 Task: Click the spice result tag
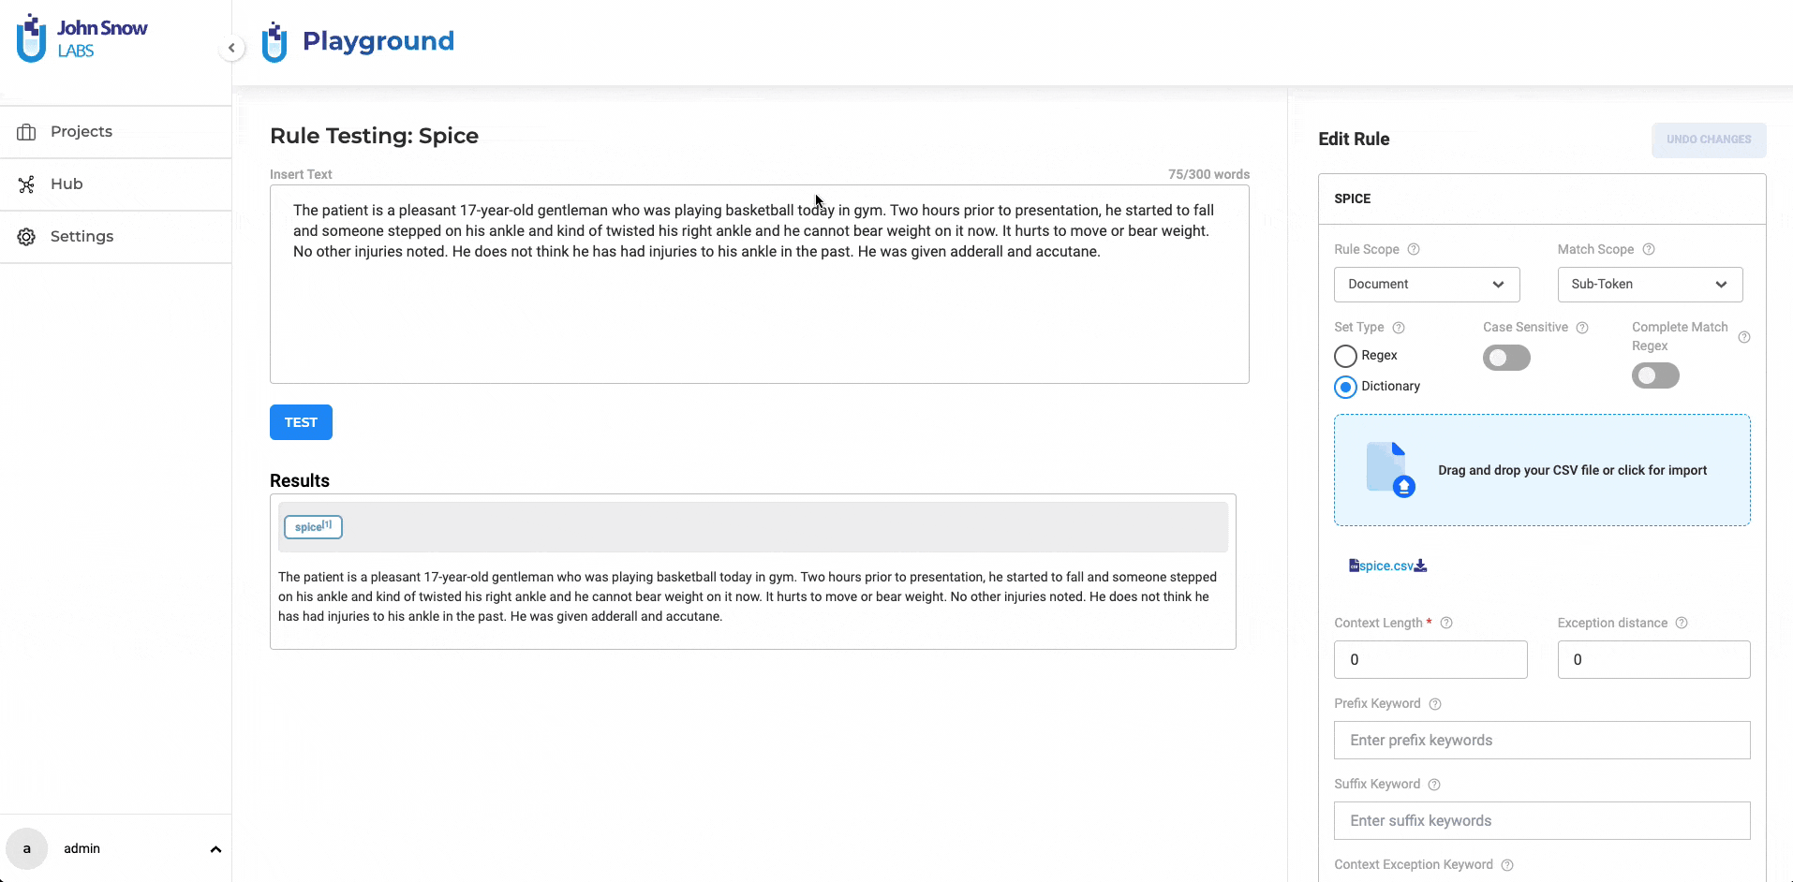point(313,527)
